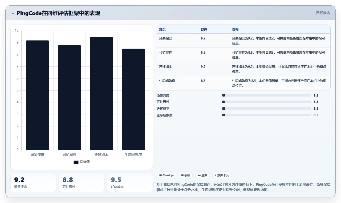This screenshot has height=203, width=341.
Task: Click the description saying 本组排名第2
Action: [278, 41]
